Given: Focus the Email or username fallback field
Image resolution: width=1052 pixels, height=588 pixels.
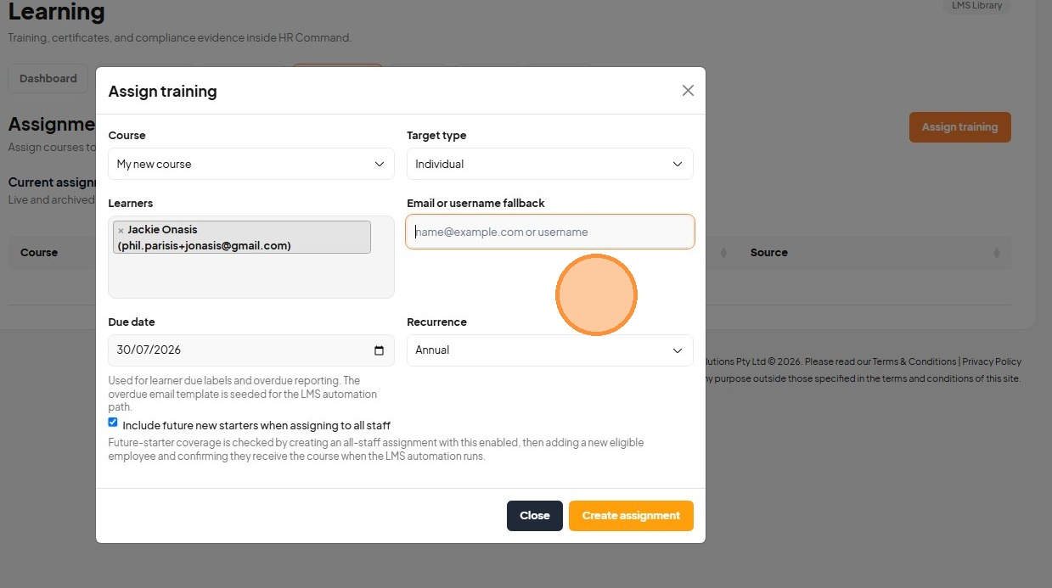Looking at the screenshot, I should pyautogui.click(x=550, y=232).
